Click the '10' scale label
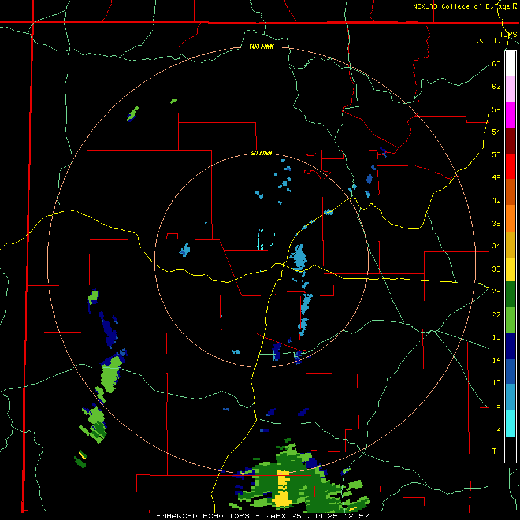This screenshot has height=520, width=520. [x=496, y=382]
